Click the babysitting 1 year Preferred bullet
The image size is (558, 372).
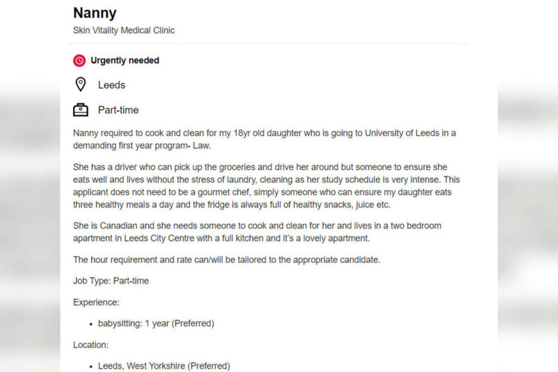coord(156,324)
